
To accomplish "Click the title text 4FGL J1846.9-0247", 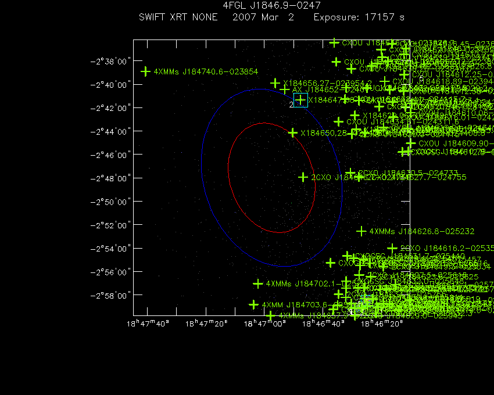I will pyautogui.click(x=271, y=5).
